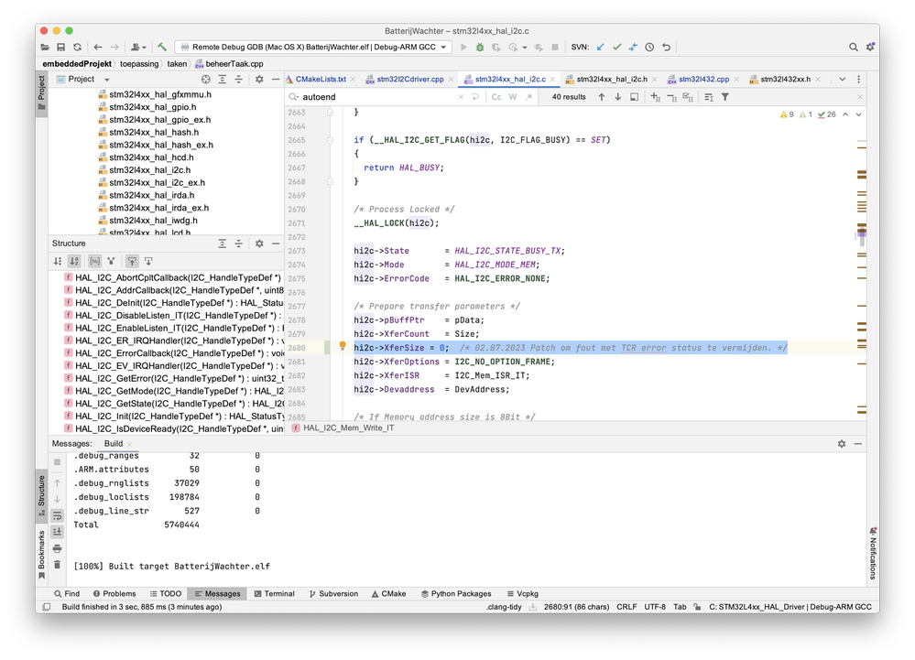Viewport: 915px width, 660px height.
Task: Open the Find tool window
Action: [67, 593]
